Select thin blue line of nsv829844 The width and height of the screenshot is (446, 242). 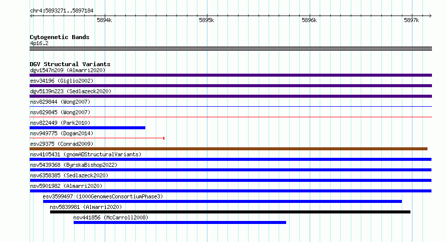[x=231, y=107]
